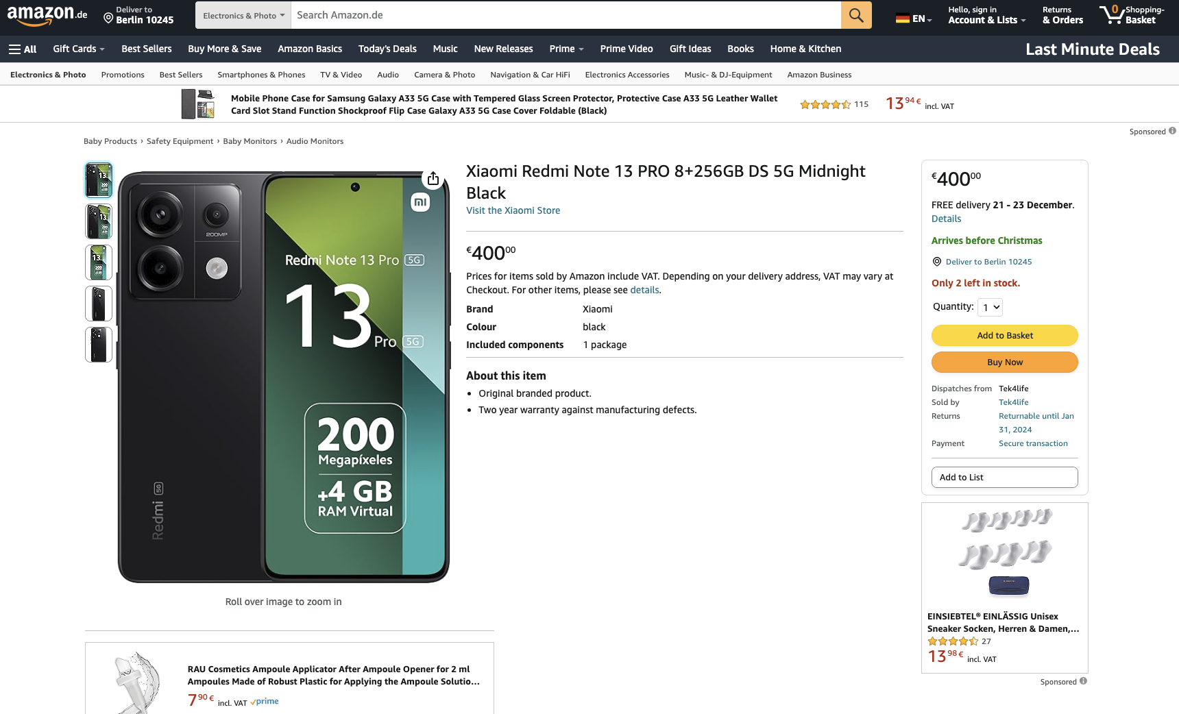Visit the Xiaomi Store link
This screenshot has height=714, width=1179.
click(513, 210)
